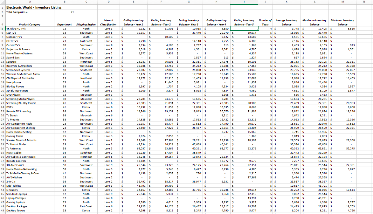Select the 'Kids' Tablets' cell
The image size is (373, 214).
pos(30,186)
